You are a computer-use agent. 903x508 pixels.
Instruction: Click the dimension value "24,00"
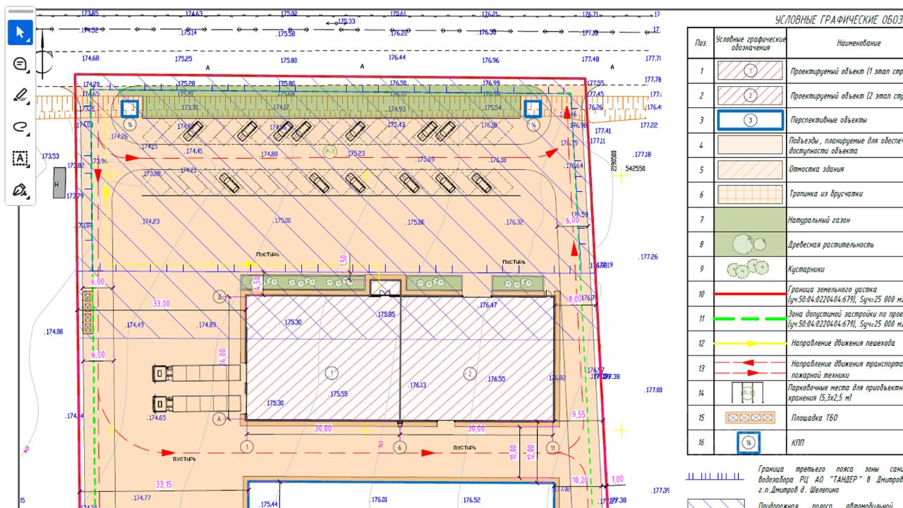222,358
